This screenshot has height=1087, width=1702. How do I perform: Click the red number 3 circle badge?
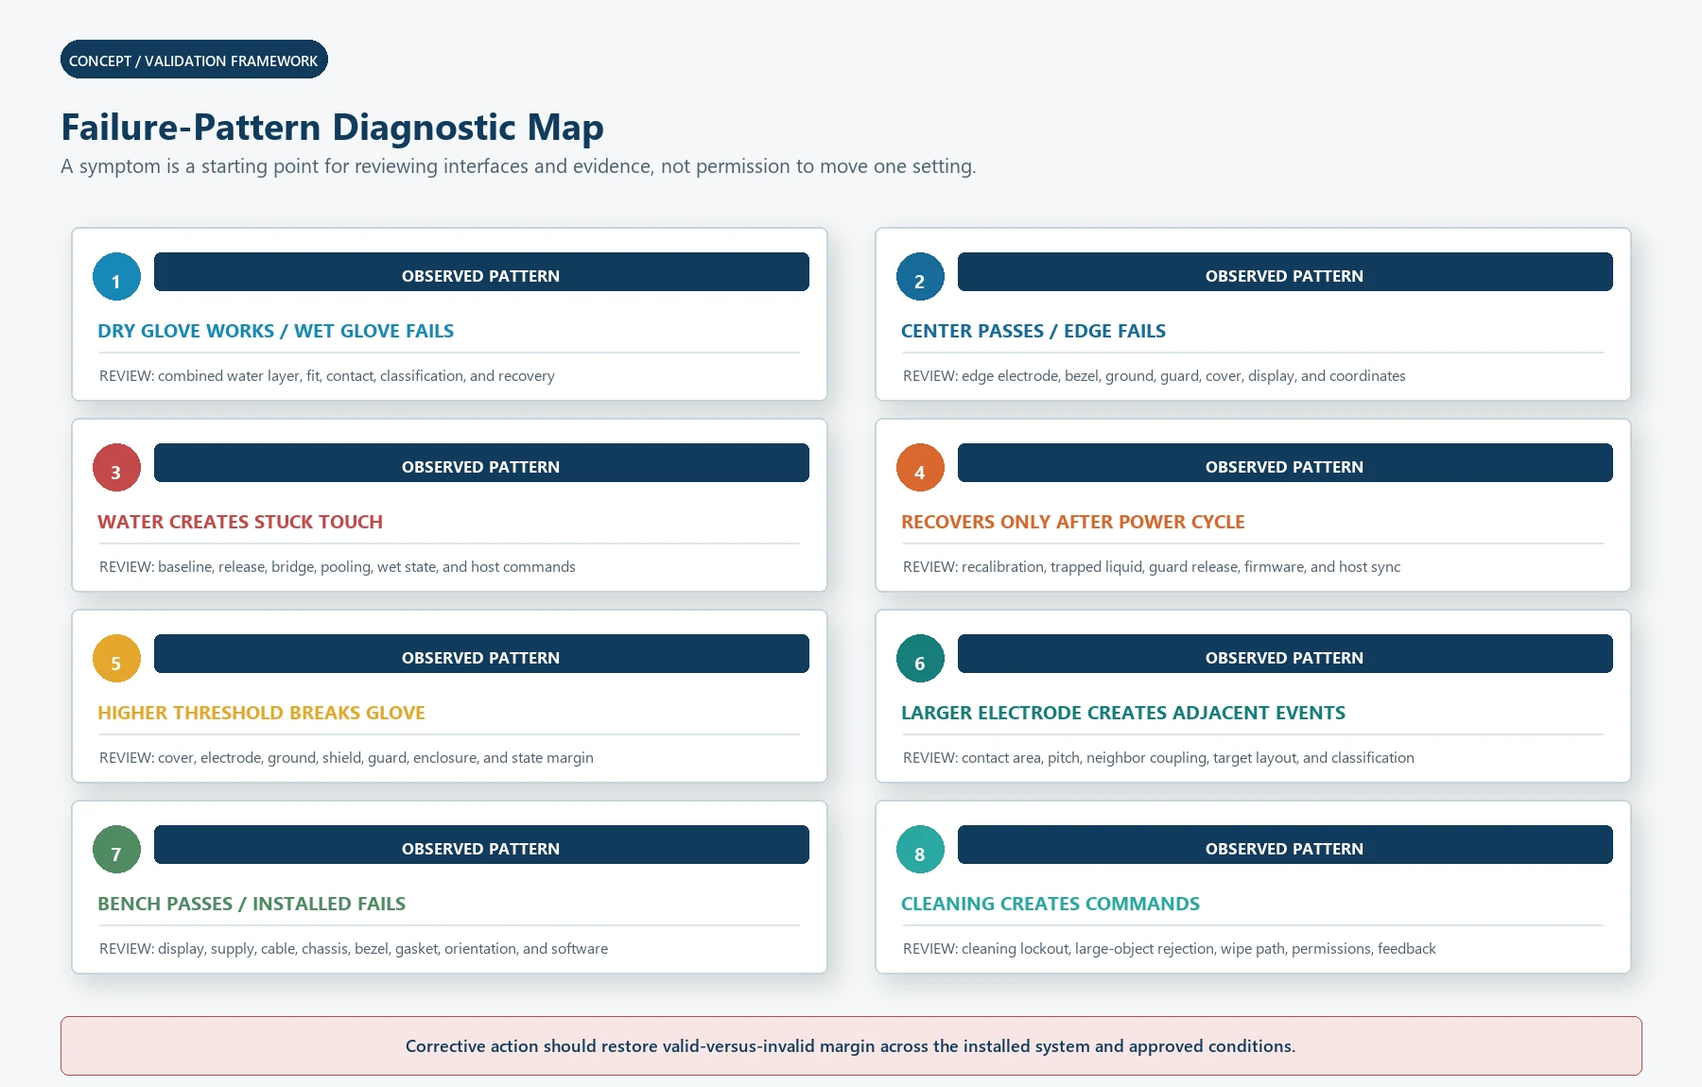point(116,468)
